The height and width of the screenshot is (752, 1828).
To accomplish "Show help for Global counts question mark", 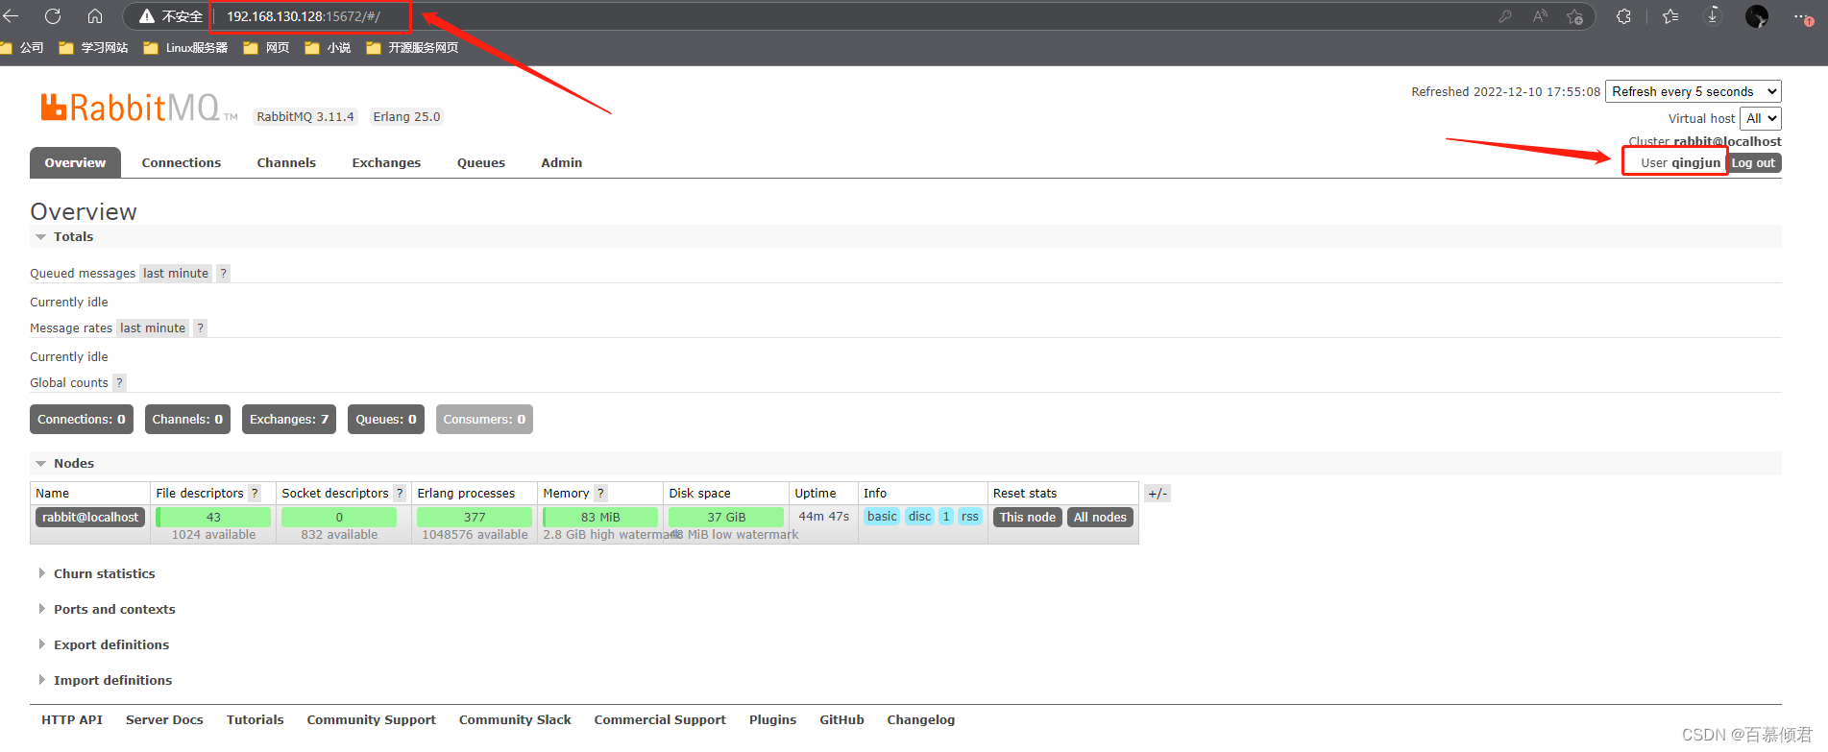I will 119,383.
